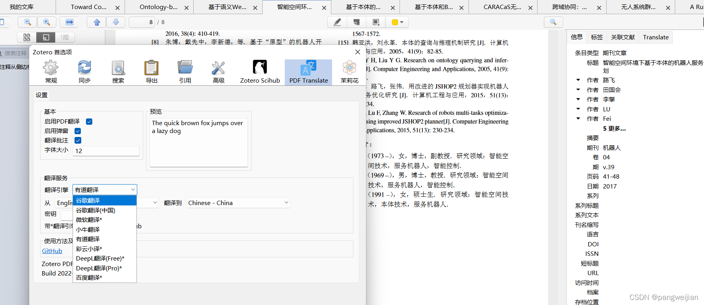Choose 微软翻译* from engine list
This screenshot has width=704, height=305.
[105, 220]
